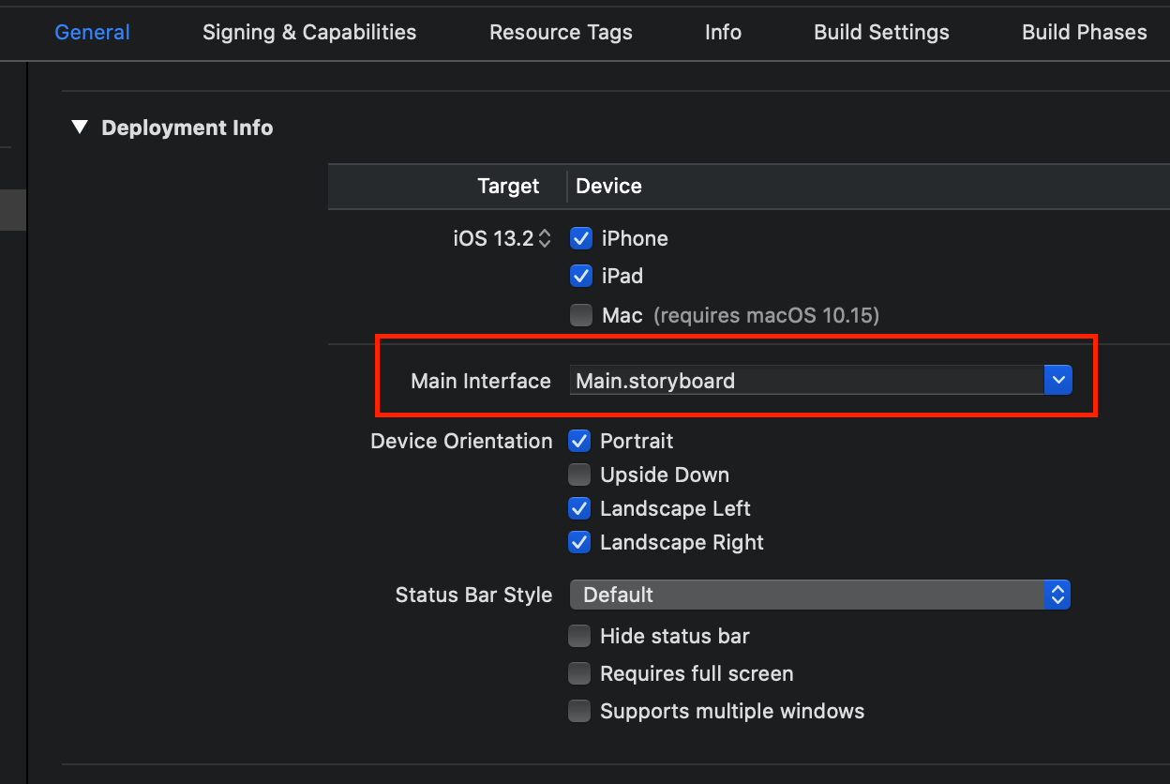
Task: Check Supports multiple windows
Action: (580, 711)
